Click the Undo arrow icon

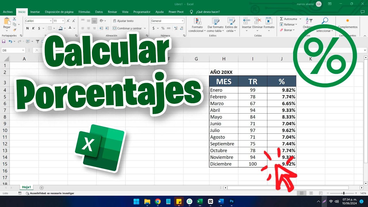pyautogui.click(x=10, y=41)
